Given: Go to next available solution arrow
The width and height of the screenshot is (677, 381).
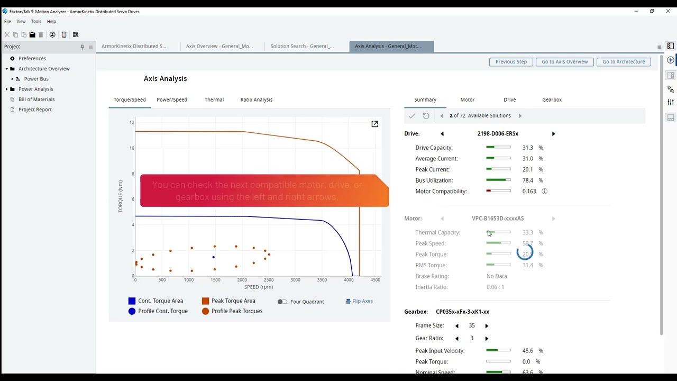Looking at the screenshot, I should (520, 116).
